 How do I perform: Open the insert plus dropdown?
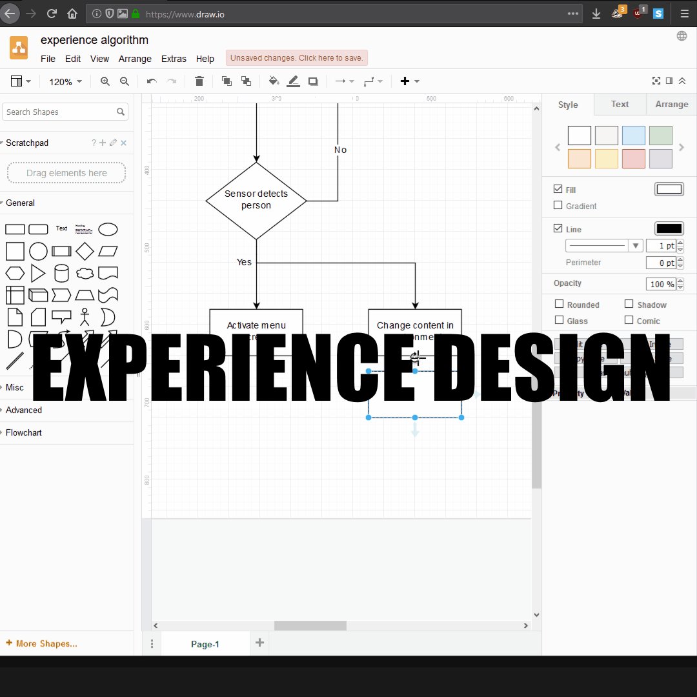click(409, 81)
